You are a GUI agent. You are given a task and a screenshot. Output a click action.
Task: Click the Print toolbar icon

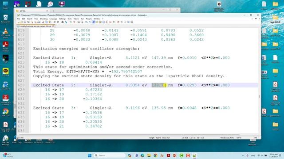(39, 22)
